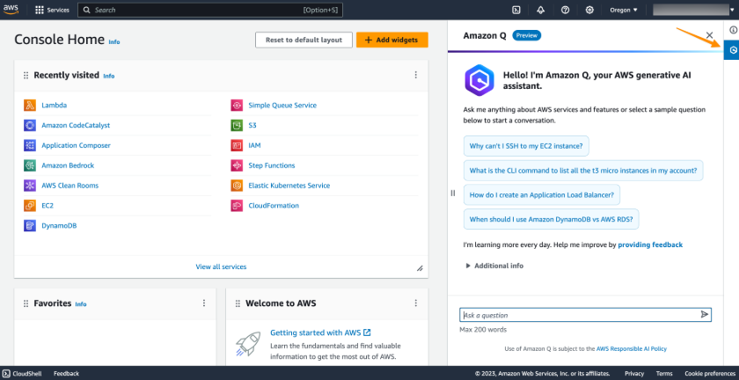Click Info link next to Console Home

[x=114, y=42]
